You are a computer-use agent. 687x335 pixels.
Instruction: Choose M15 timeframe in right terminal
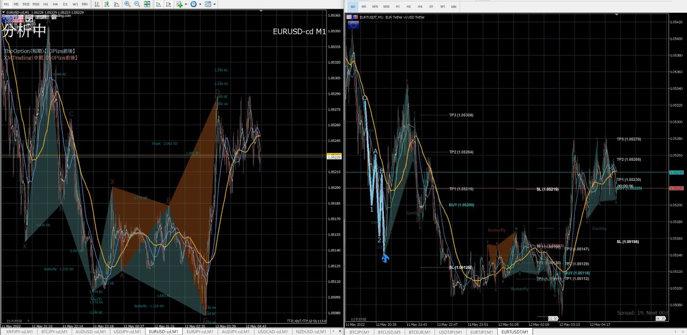click(375, 7)
